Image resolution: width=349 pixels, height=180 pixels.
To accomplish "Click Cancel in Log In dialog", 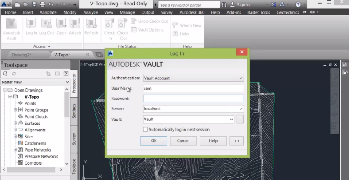I will tap(183, 141).
